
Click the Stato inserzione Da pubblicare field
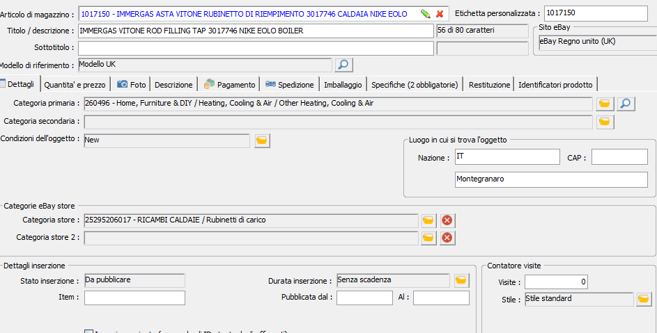(x=134, y=280)
